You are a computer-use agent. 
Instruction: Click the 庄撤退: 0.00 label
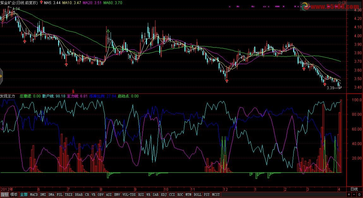pyautogui.click(x=30, y=96)
